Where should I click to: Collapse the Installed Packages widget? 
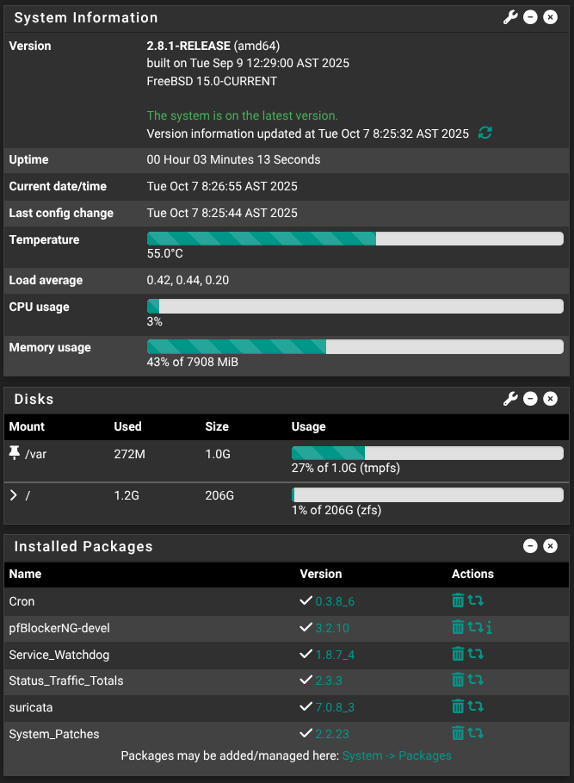point(530,546)
